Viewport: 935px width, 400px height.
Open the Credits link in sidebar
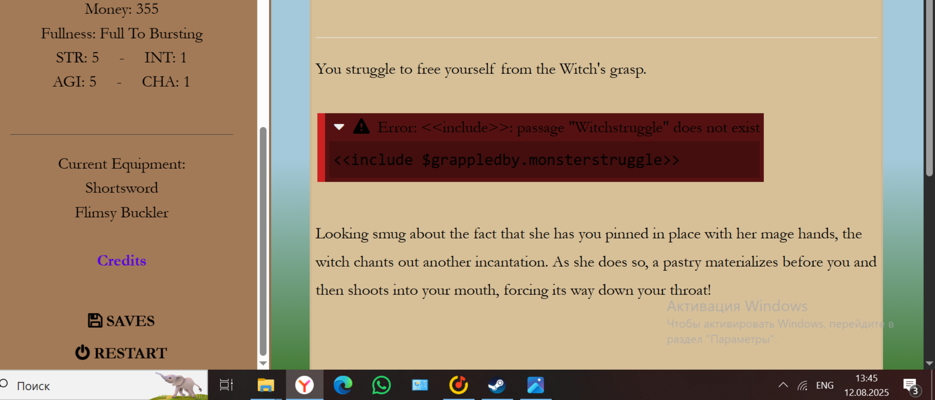tap(122, 261)
